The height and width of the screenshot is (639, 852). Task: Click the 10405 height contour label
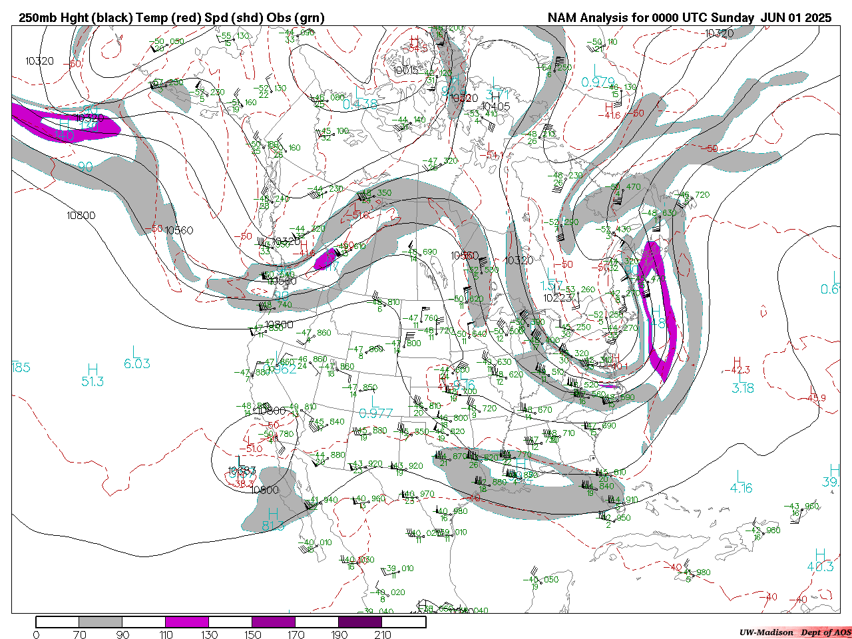pyautogui.click(x=495, y=106)
